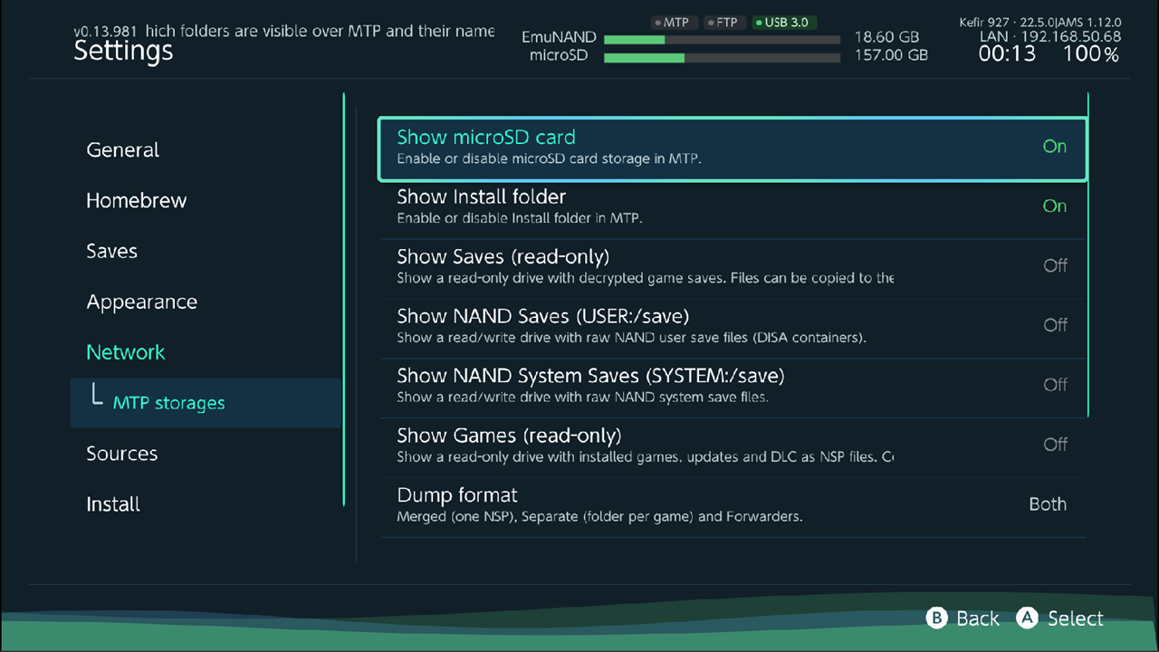This screenshot has width=1159, height=652.
Task: Enable Show NAND System Saves option
Action: pos(732,388)
